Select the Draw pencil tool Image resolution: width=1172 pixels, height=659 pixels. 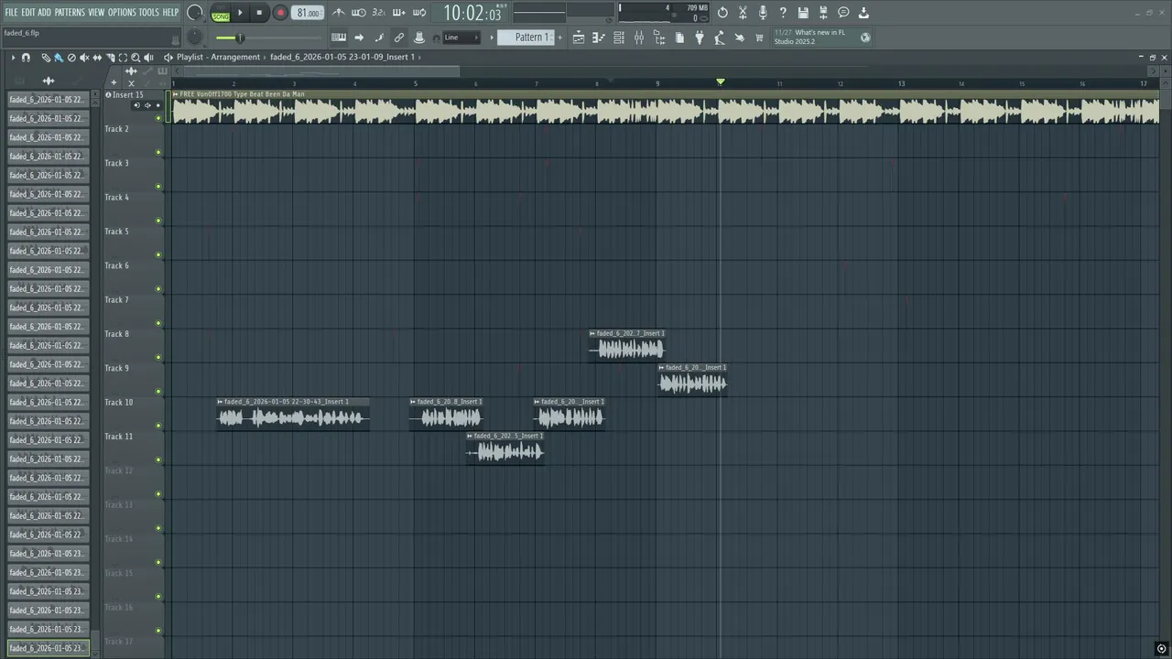tap(46, 58)
